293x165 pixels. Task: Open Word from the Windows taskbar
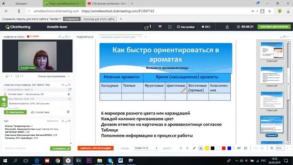(120, 161)
